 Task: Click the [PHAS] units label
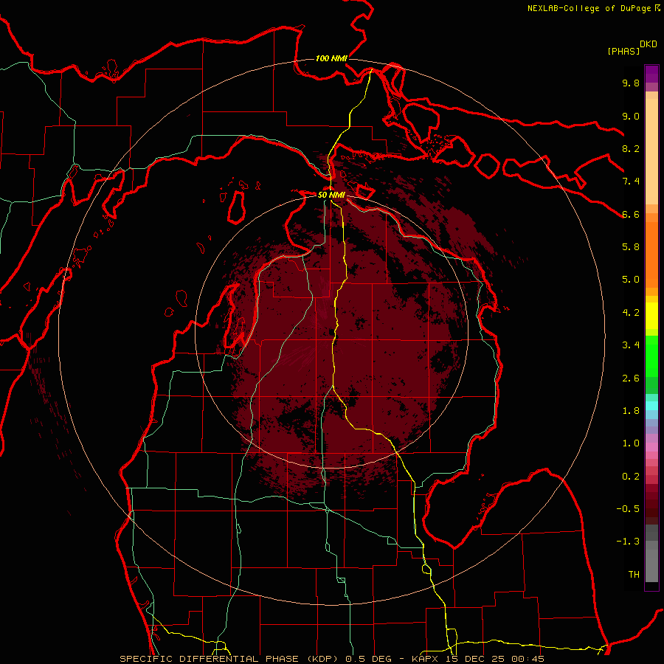pos(623,51)
